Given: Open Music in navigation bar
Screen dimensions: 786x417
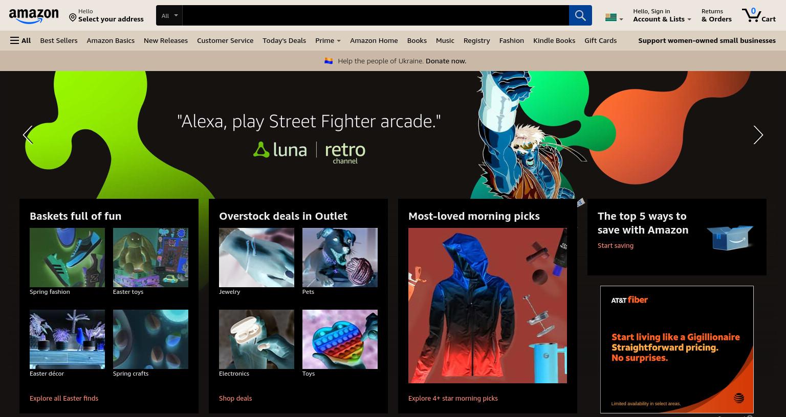Looking at the screenshot, I should coord(445,40).
